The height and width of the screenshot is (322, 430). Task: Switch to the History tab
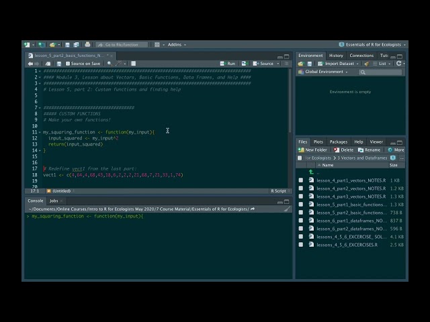[336, 56]
